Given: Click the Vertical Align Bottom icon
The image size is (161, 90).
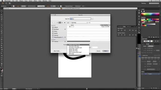Looking at the screenshot, I should 136,30.
